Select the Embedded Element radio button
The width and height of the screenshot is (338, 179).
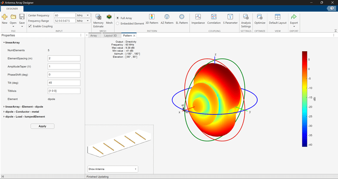coord(118,23)
